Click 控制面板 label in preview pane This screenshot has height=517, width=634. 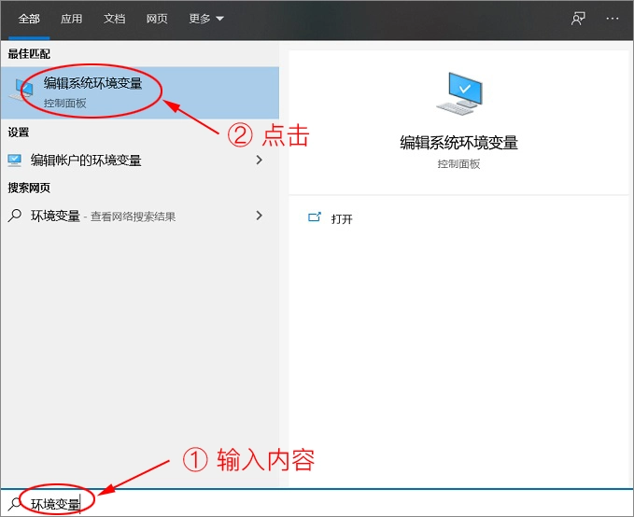tap(458, 164)
